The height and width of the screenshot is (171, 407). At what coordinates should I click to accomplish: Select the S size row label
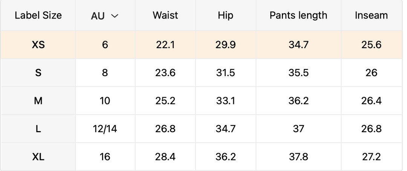coord(38,73)
